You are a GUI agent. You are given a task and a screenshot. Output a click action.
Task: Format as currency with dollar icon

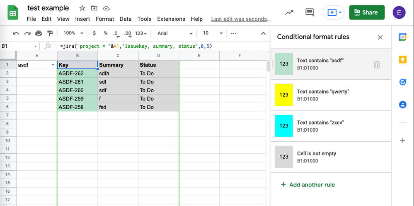[94, 33]
